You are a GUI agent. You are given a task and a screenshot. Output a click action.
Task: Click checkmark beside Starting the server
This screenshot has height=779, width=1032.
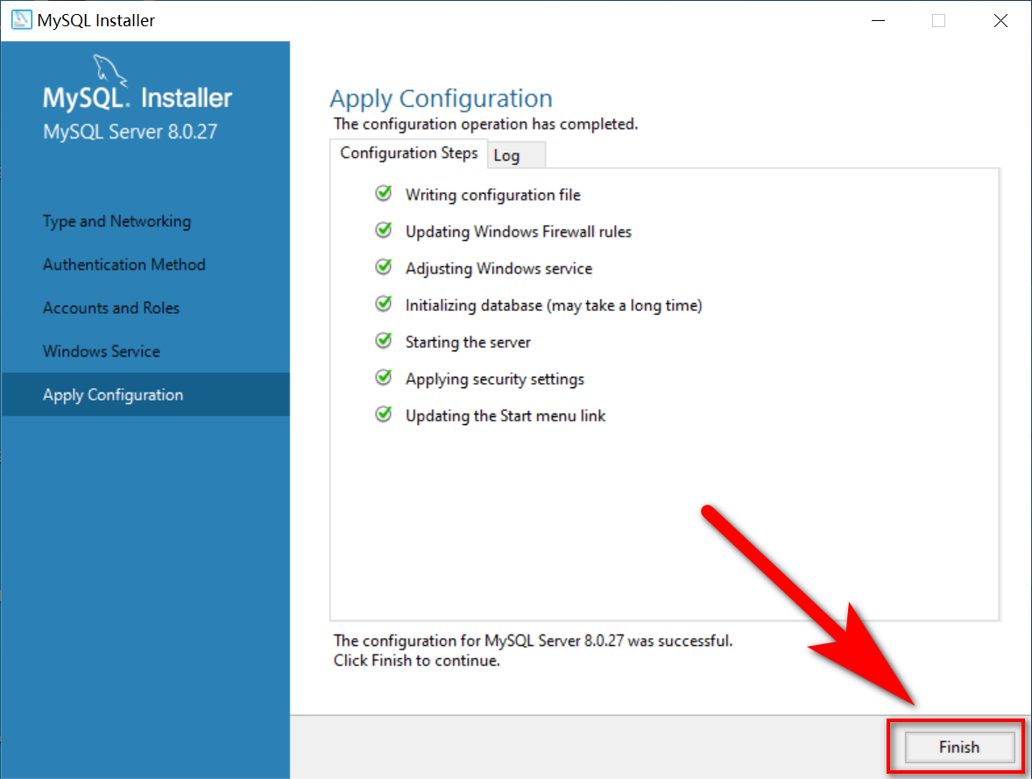(384, 341)
